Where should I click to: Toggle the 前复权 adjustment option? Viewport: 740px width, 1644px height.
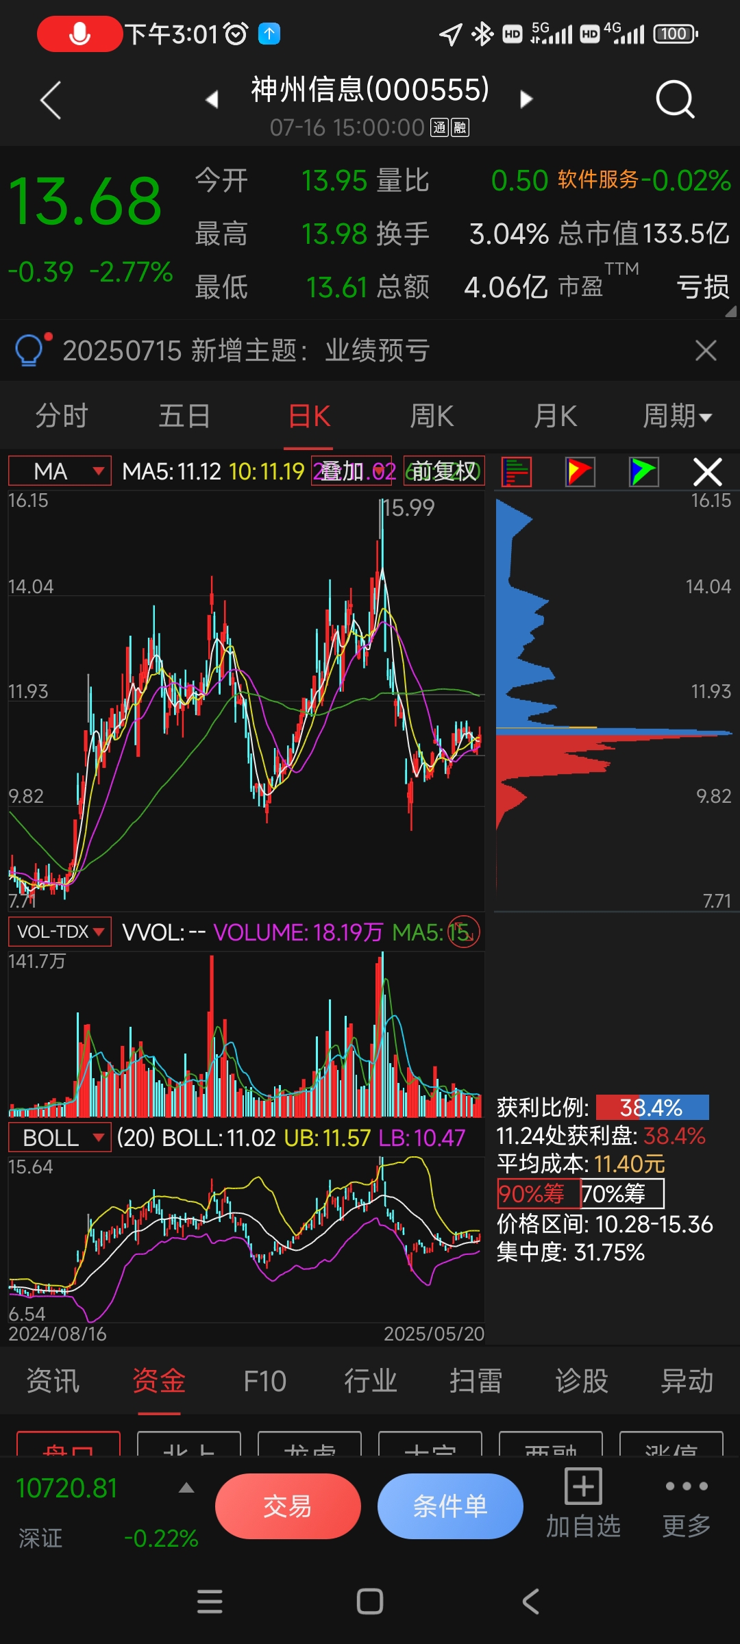pos(444,471)
